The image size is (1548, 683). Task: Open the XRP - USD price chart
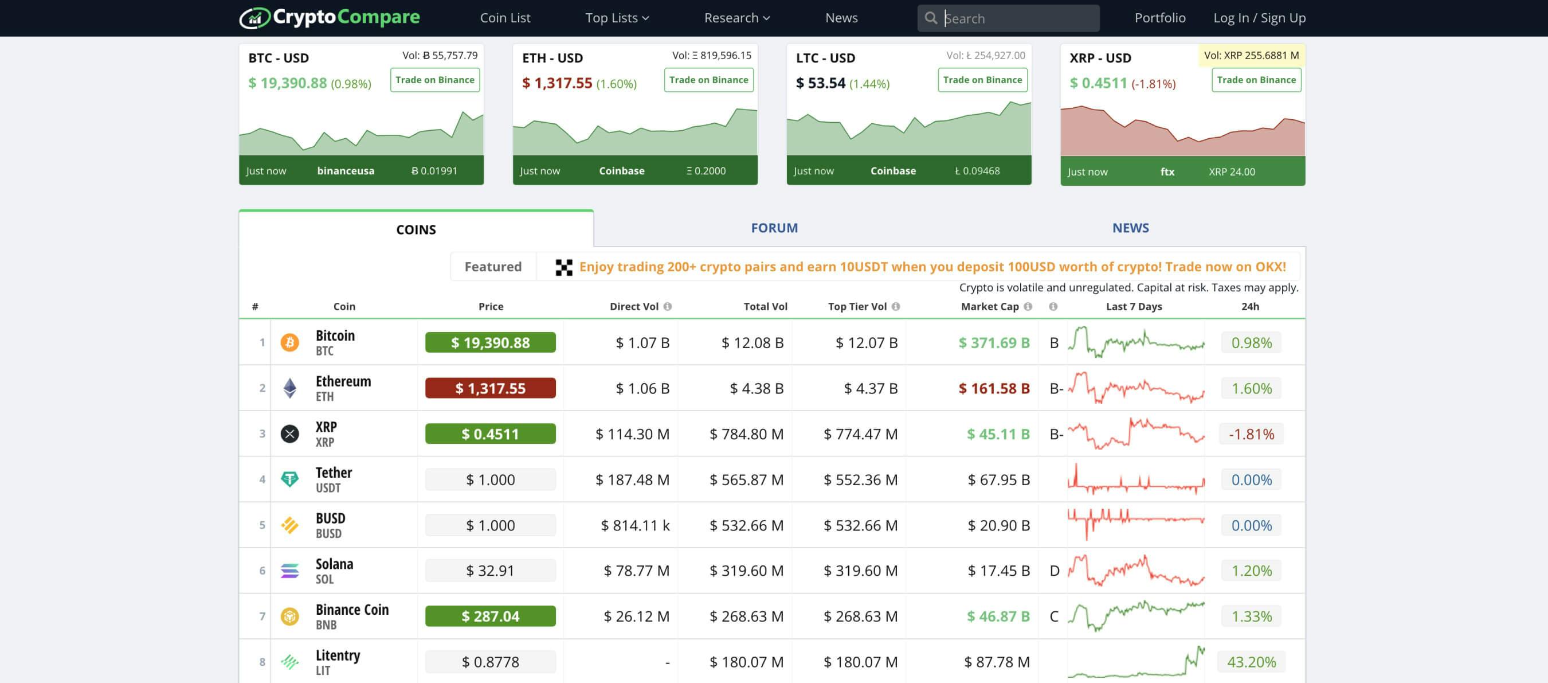click(1182, 132)
